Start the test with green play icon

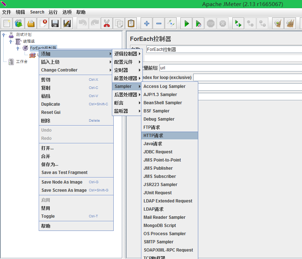tap(187, 23)
